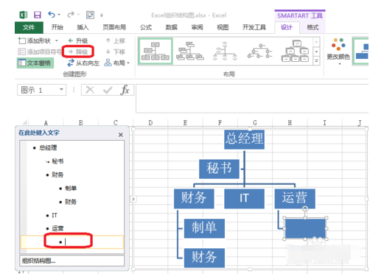Image resolution: width=370 pixels, height=274 pixels.
Task: Select the second hierarchy layout thumbnail
Action: click(x=190, y=52)
